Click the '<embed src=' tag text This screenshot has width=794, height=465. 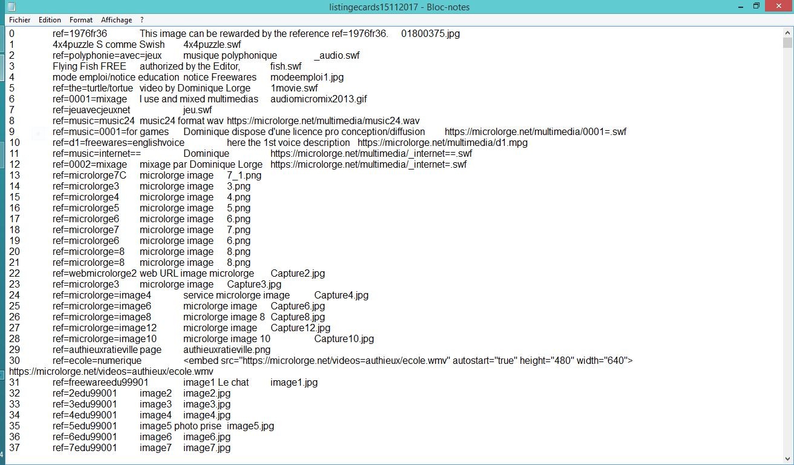[211, 361]
